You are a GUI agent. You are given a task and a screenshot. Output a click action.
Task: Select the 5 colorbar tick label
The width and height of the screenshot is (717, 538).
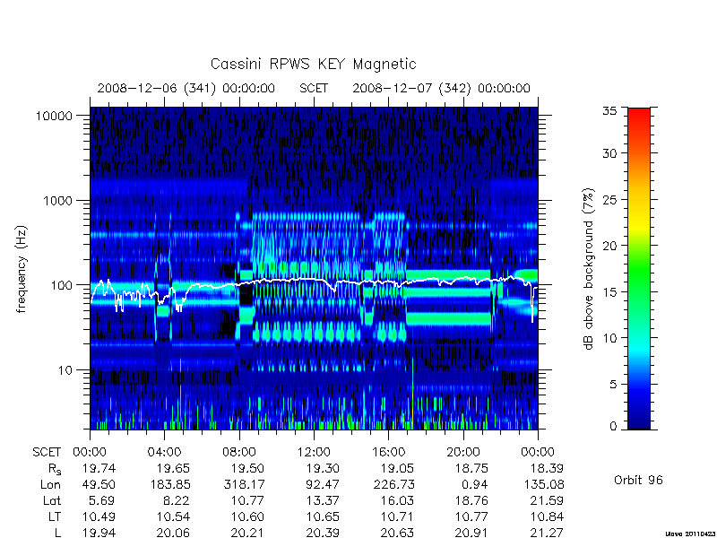point(613,385)
